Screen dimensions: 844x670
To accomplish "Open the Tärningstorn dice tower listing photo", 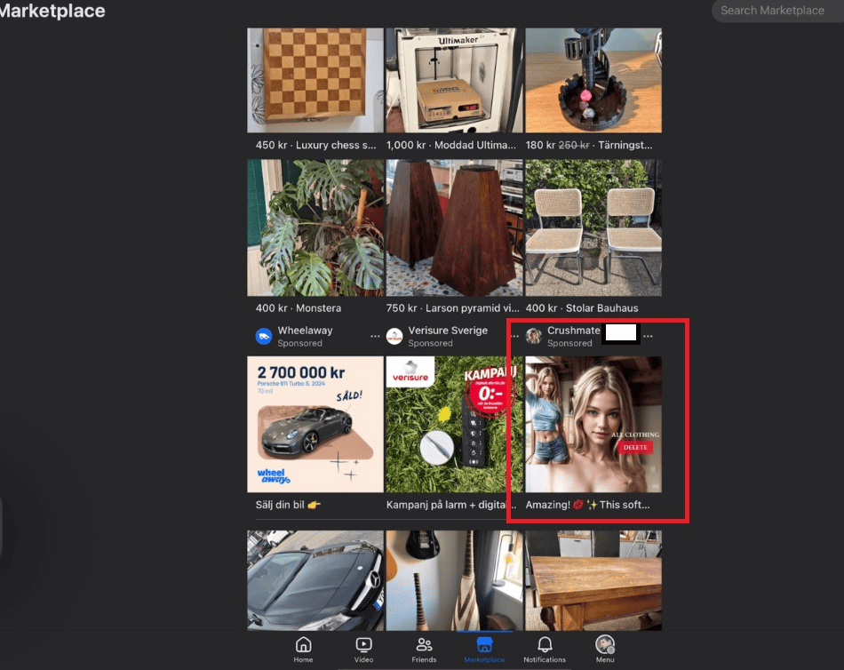I will tap(593, 80).
